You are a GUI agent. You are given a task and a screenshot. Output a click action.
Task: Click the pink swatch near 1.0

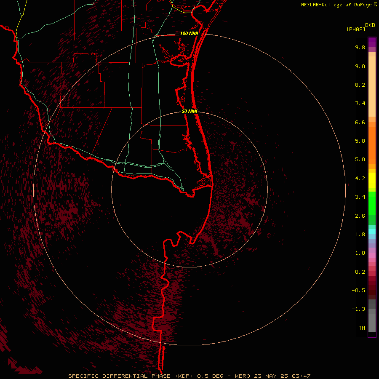[x=372, y=255]
